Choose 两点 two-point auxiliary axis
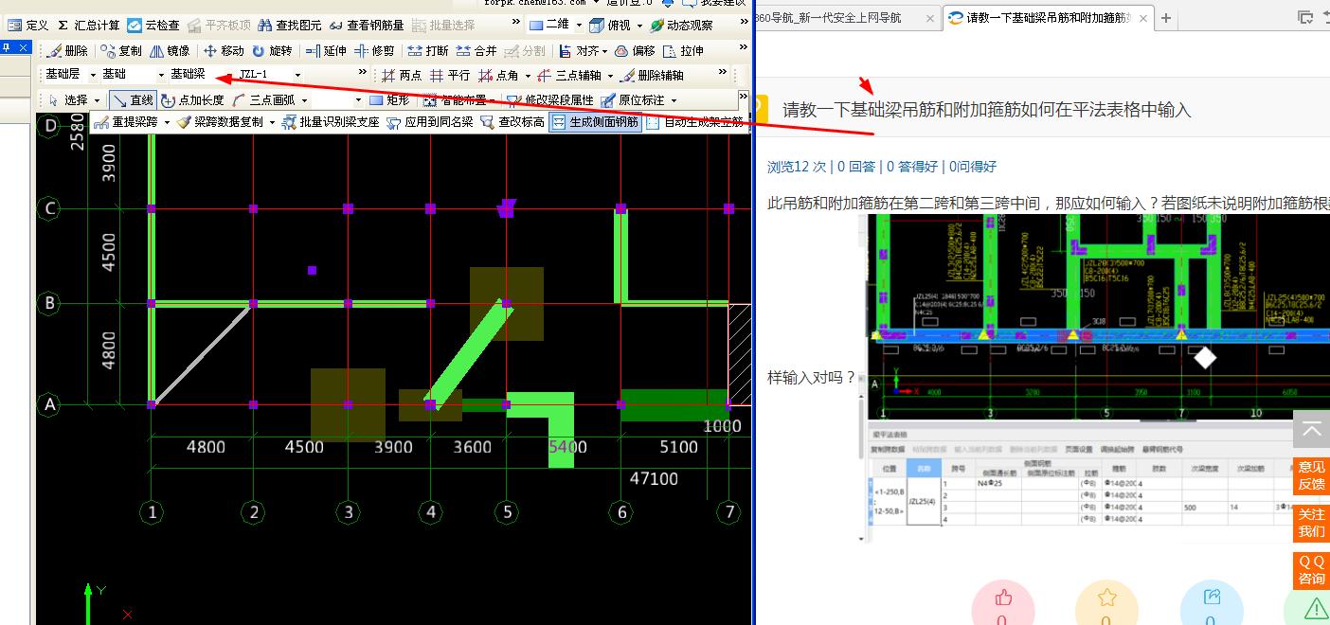Viewport: 1330px width, 625px height. pos(402,76)
